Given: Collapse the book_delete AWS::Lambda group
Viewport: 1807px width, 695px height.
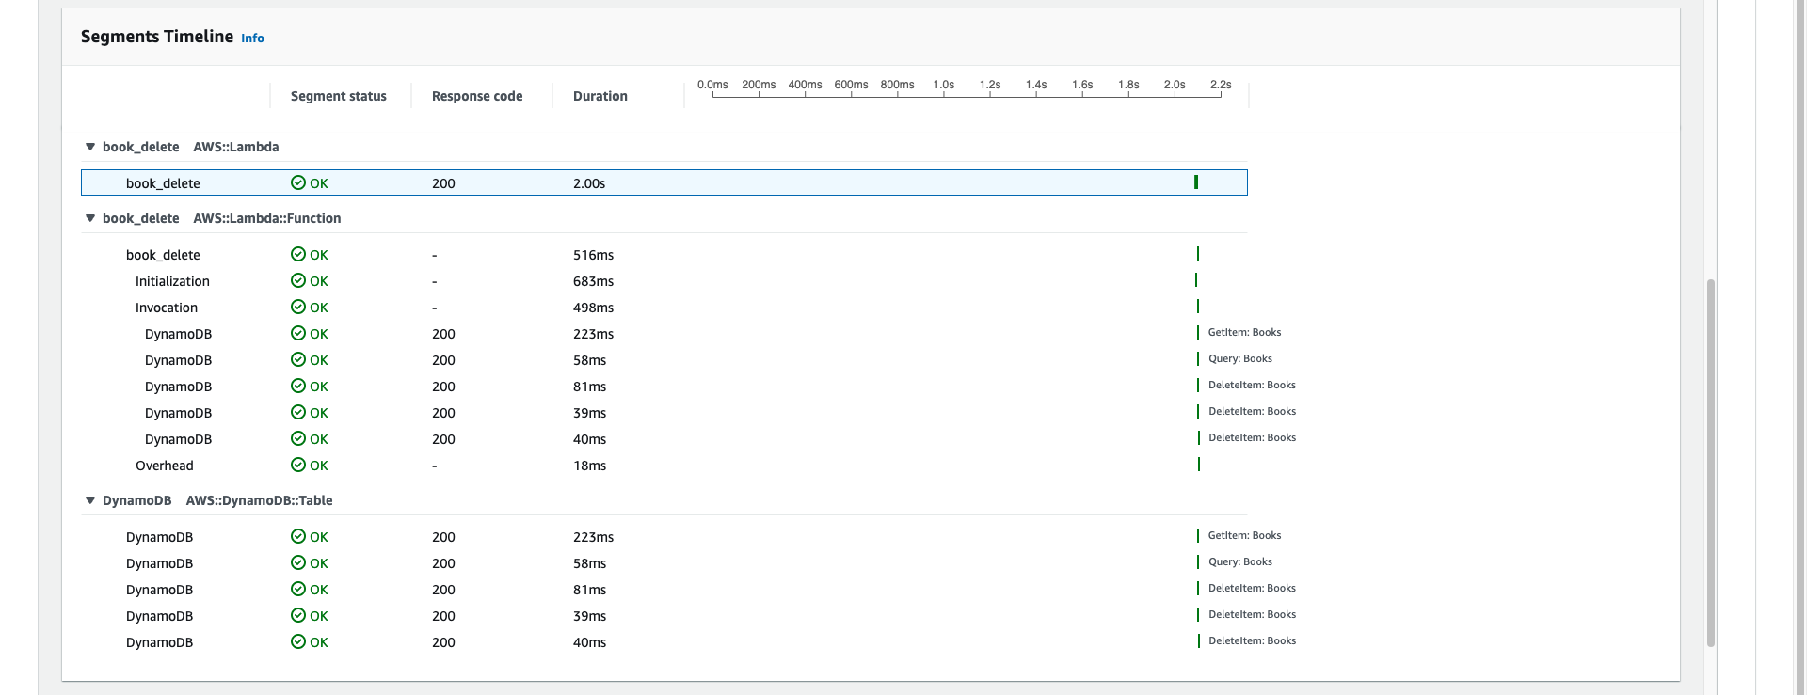Looking at the screenshot, I should click(x=90, y=147).
